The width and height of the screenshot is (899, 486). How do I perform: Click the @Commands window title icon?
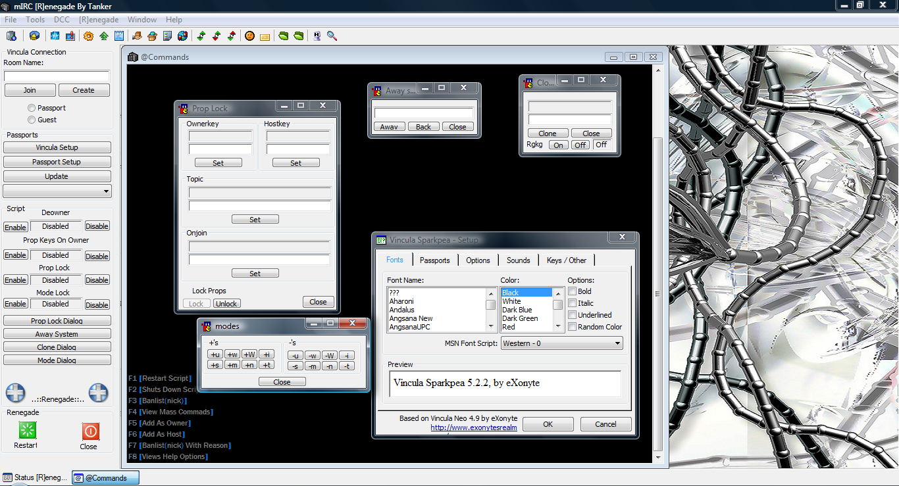pyautogui.click(x=133, y=57)
